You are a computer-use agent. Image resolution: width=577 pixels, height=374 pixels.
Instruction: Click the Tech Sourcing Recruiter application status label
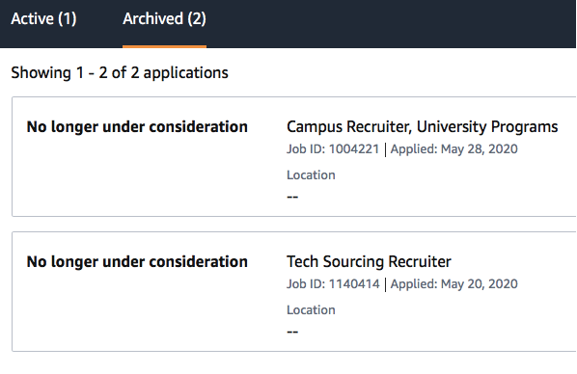[137, 262]
